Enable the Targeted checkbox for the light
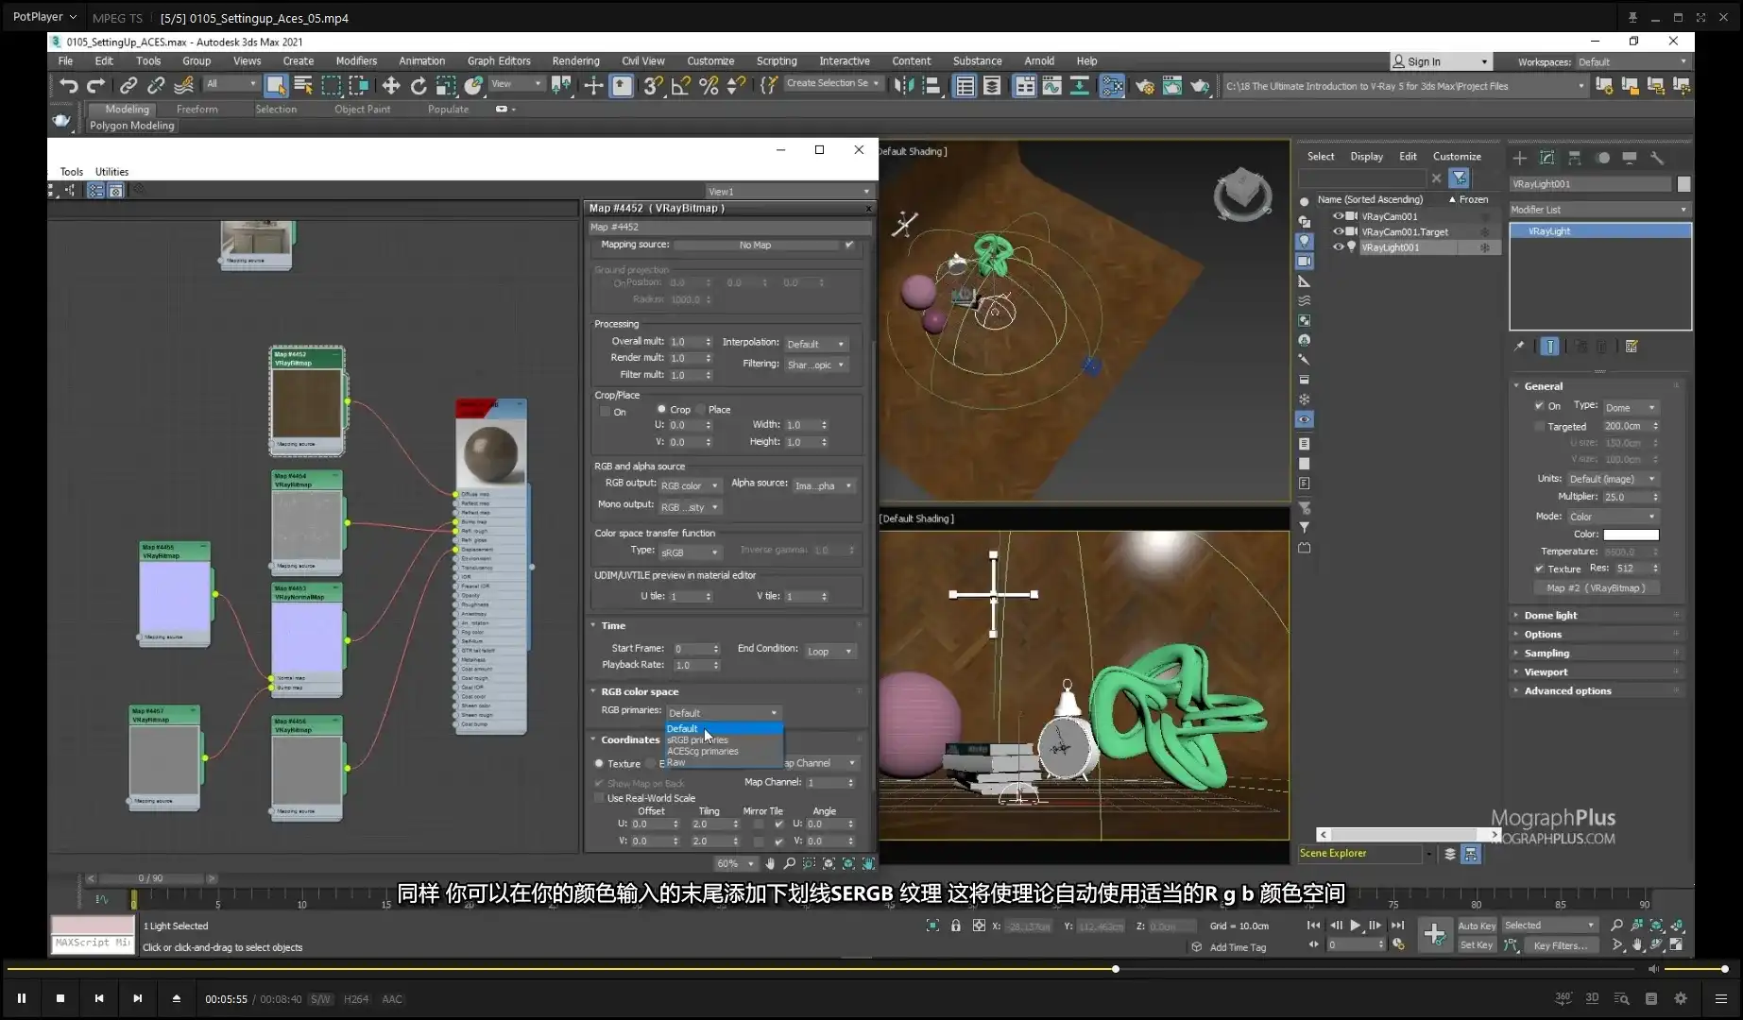Image resolution: width=1743 pixels, height=1020 pixels. coord(1539,426)
